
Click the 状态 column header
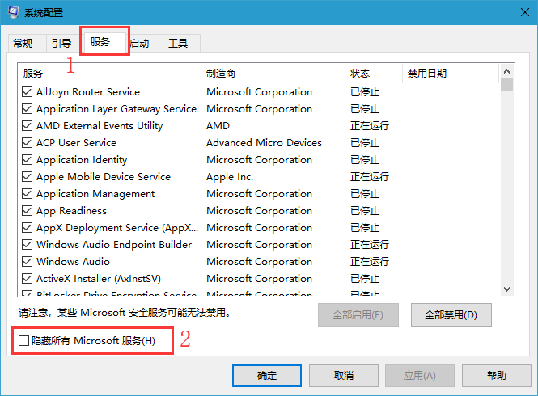[373, 74]
